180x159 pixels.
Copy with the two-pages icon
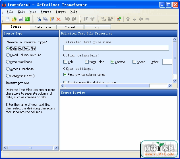(x=45, y=19)
